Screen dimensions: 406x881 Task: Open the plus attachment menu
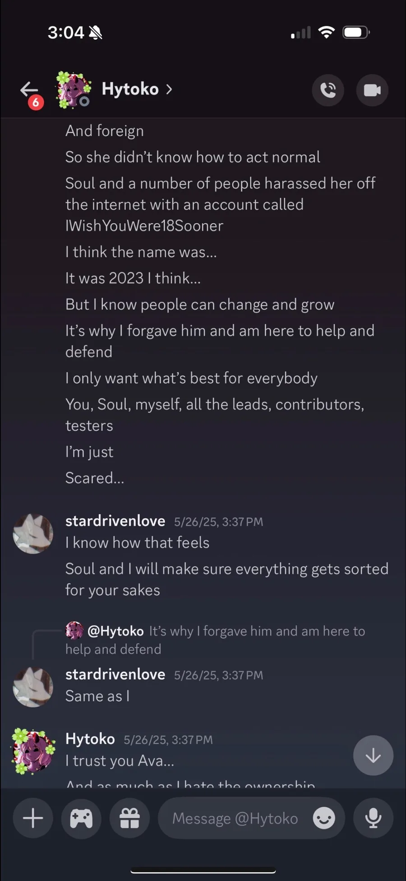coord(33,818)
